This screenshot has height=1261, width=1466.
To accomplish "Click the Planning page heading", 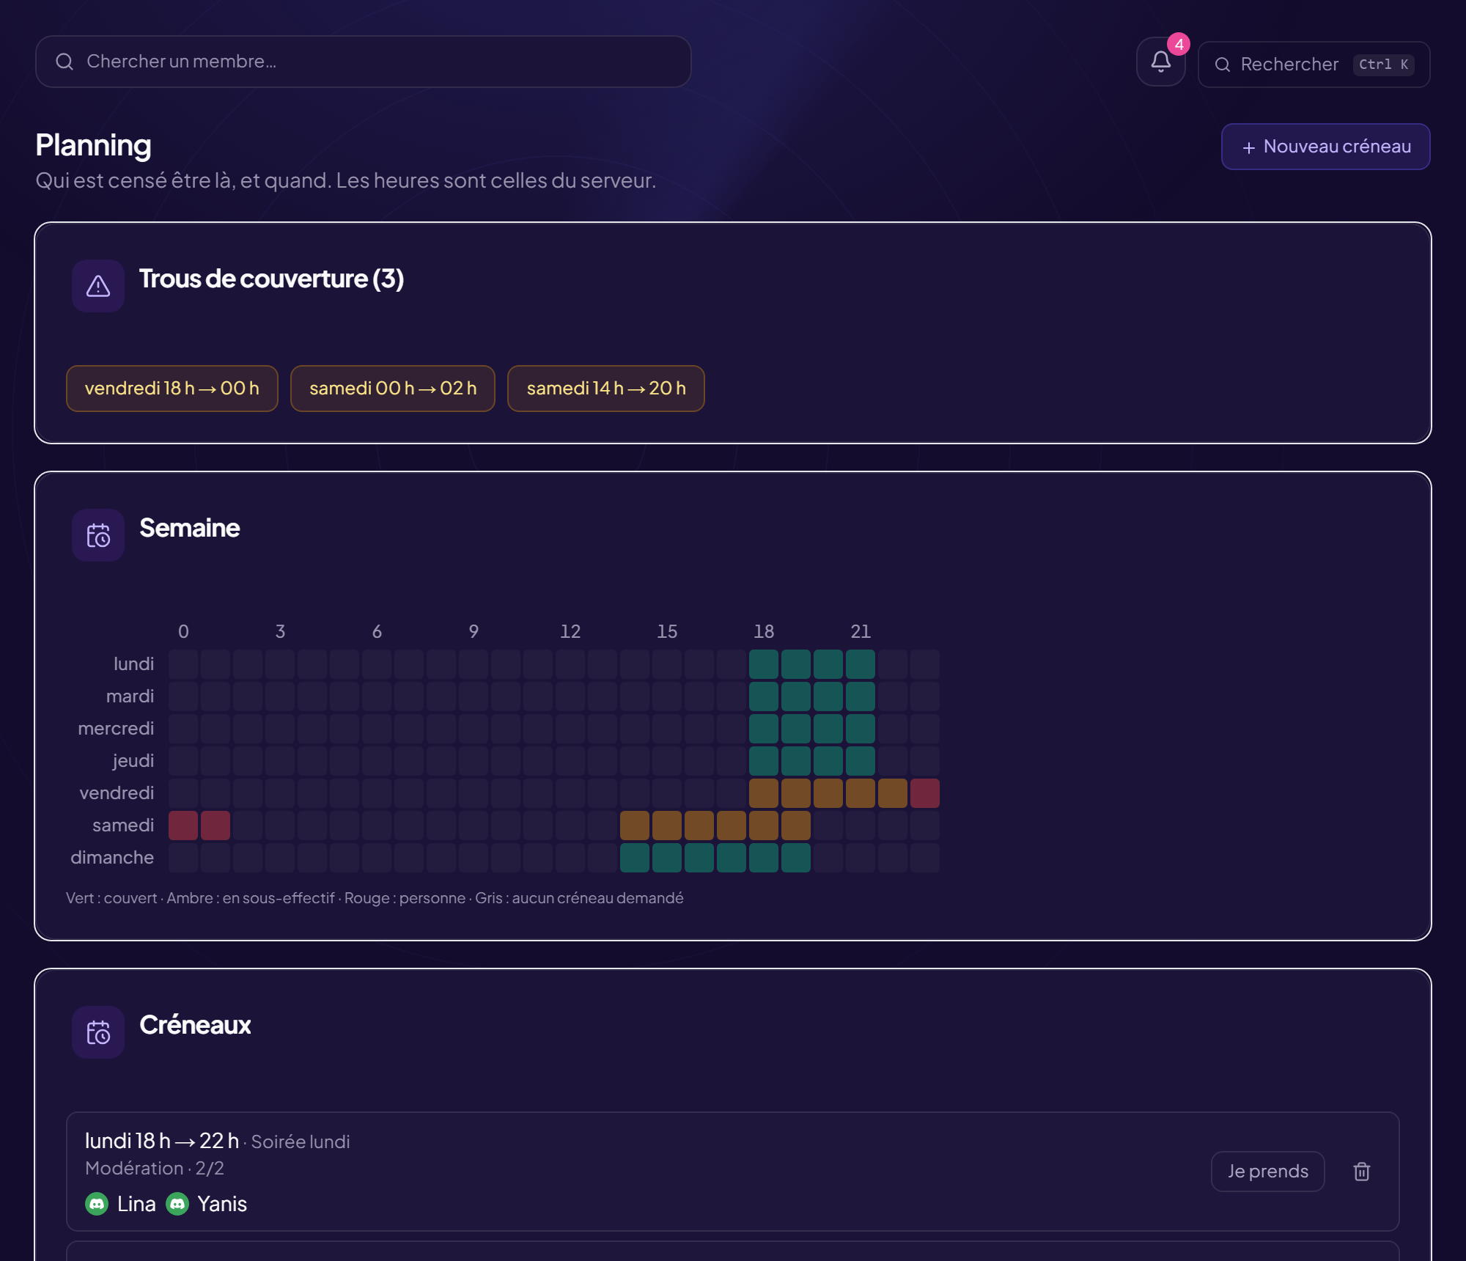I will pos(94,145).
